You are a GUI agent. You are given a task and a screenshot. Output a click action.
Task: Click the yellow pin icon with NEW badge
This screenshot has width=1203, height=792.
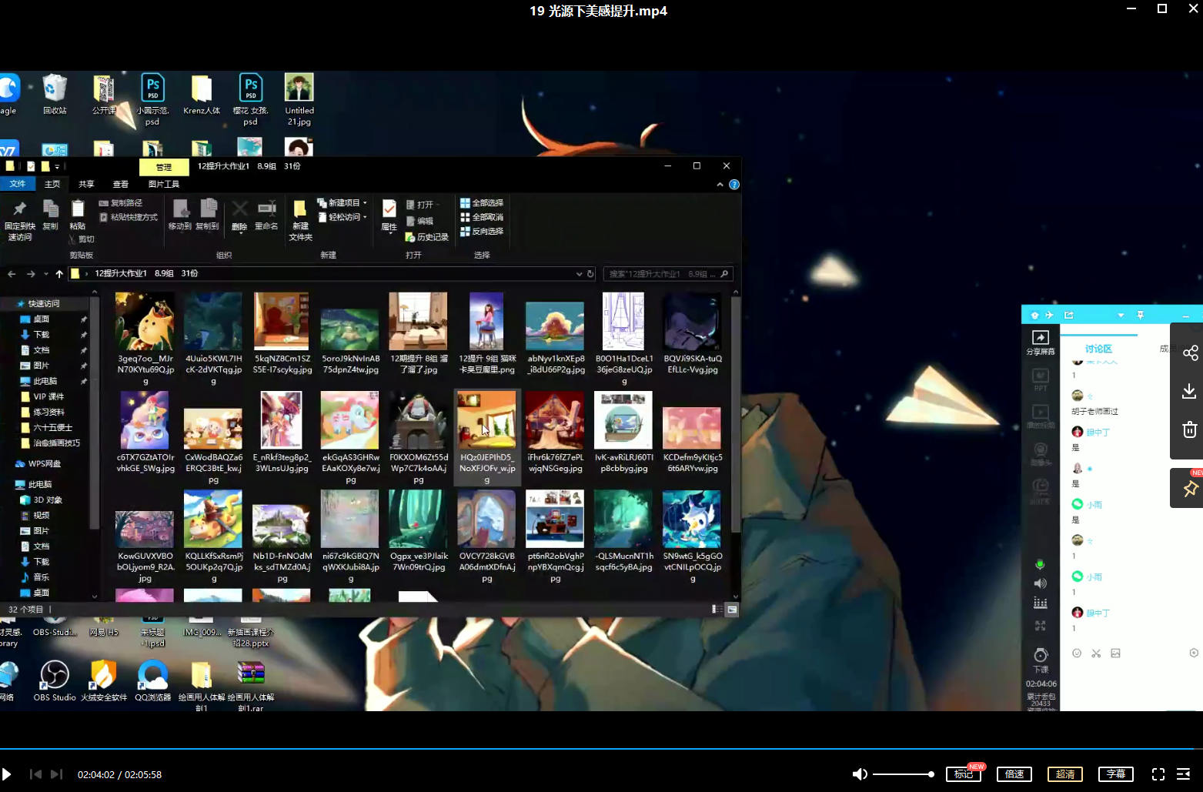(x=1190, y=489)
